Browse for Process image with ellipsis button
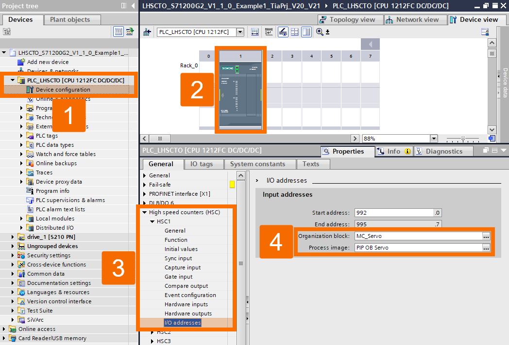509x345 pixels. tap(486, 248)
